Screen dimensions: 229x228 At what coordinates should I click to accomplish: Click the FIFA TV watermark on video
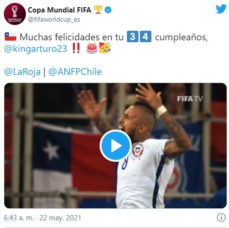(190, 99)
